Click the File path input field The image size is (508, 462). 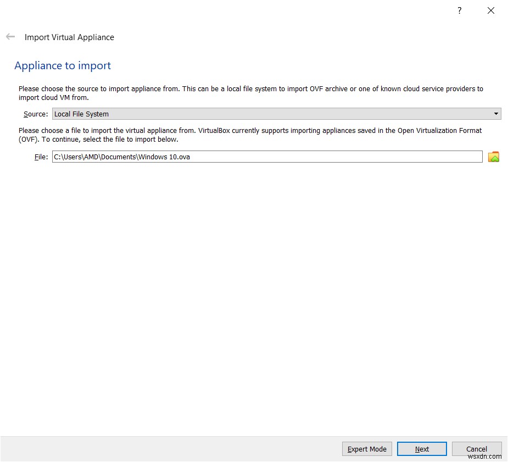pos(266,157)
